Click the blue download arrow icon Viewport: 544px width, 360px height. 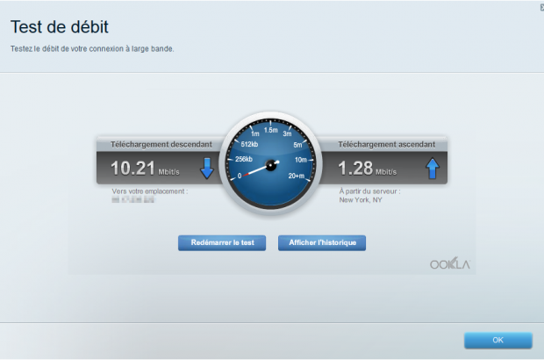(207, 168)
